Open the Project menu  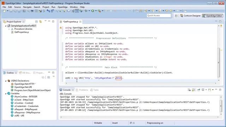pos(46,7)
